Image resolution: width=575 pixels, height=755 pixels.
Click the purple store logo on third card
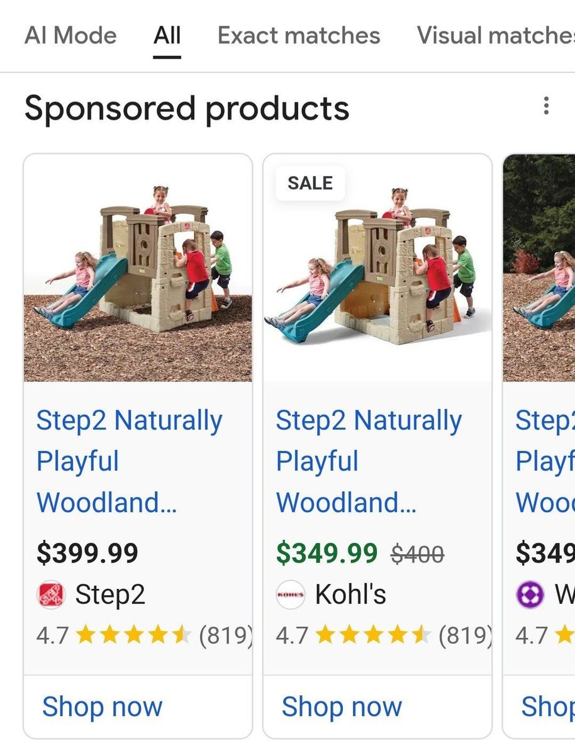pyautogui.click(x=530, y=595)
